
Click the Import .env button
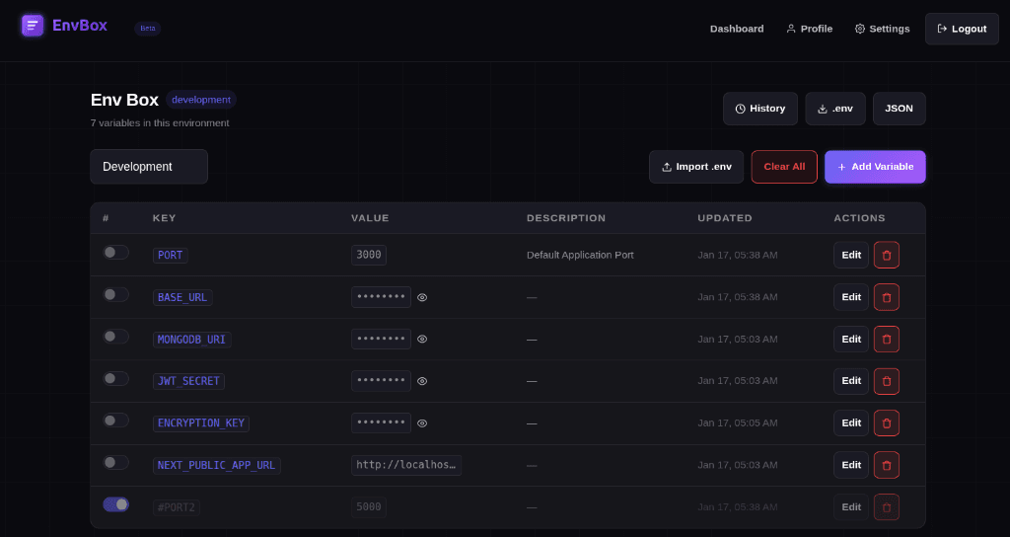(696, 167)
